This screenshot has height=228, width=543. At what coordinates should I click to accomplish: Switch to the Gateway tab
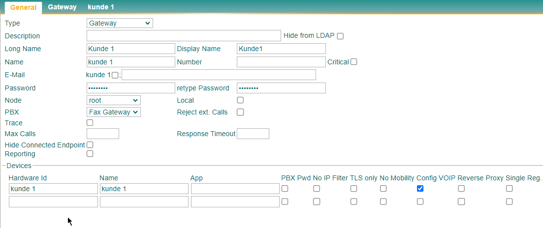pos(63,7)
